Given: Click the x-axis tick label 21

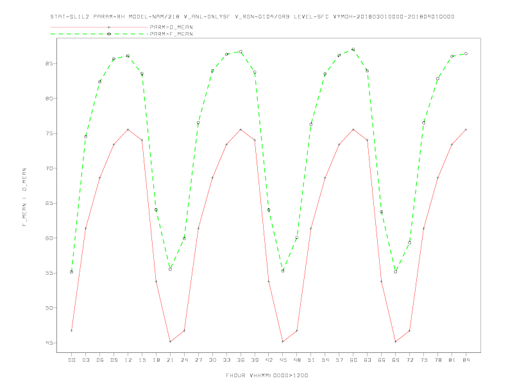Looking at the screenshot, I should [170, 360].
